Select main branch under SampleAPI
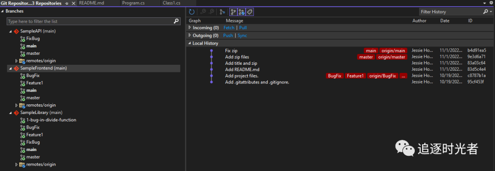 31,46
